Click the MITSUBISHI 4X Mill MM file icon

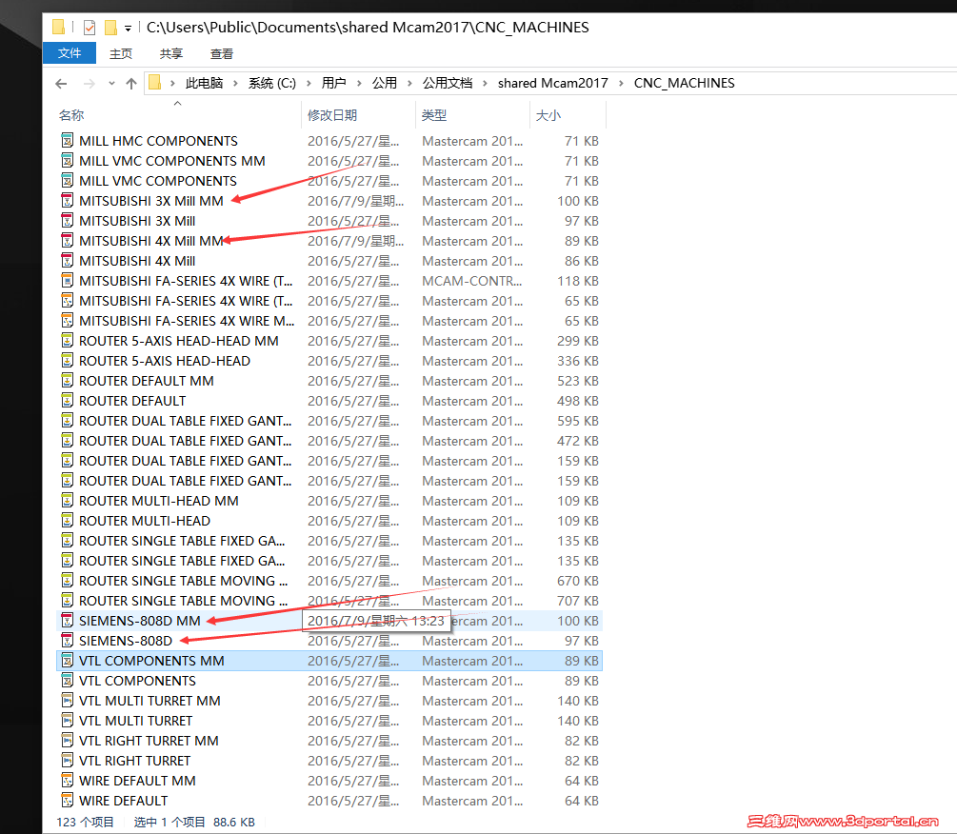click(68, 241)
